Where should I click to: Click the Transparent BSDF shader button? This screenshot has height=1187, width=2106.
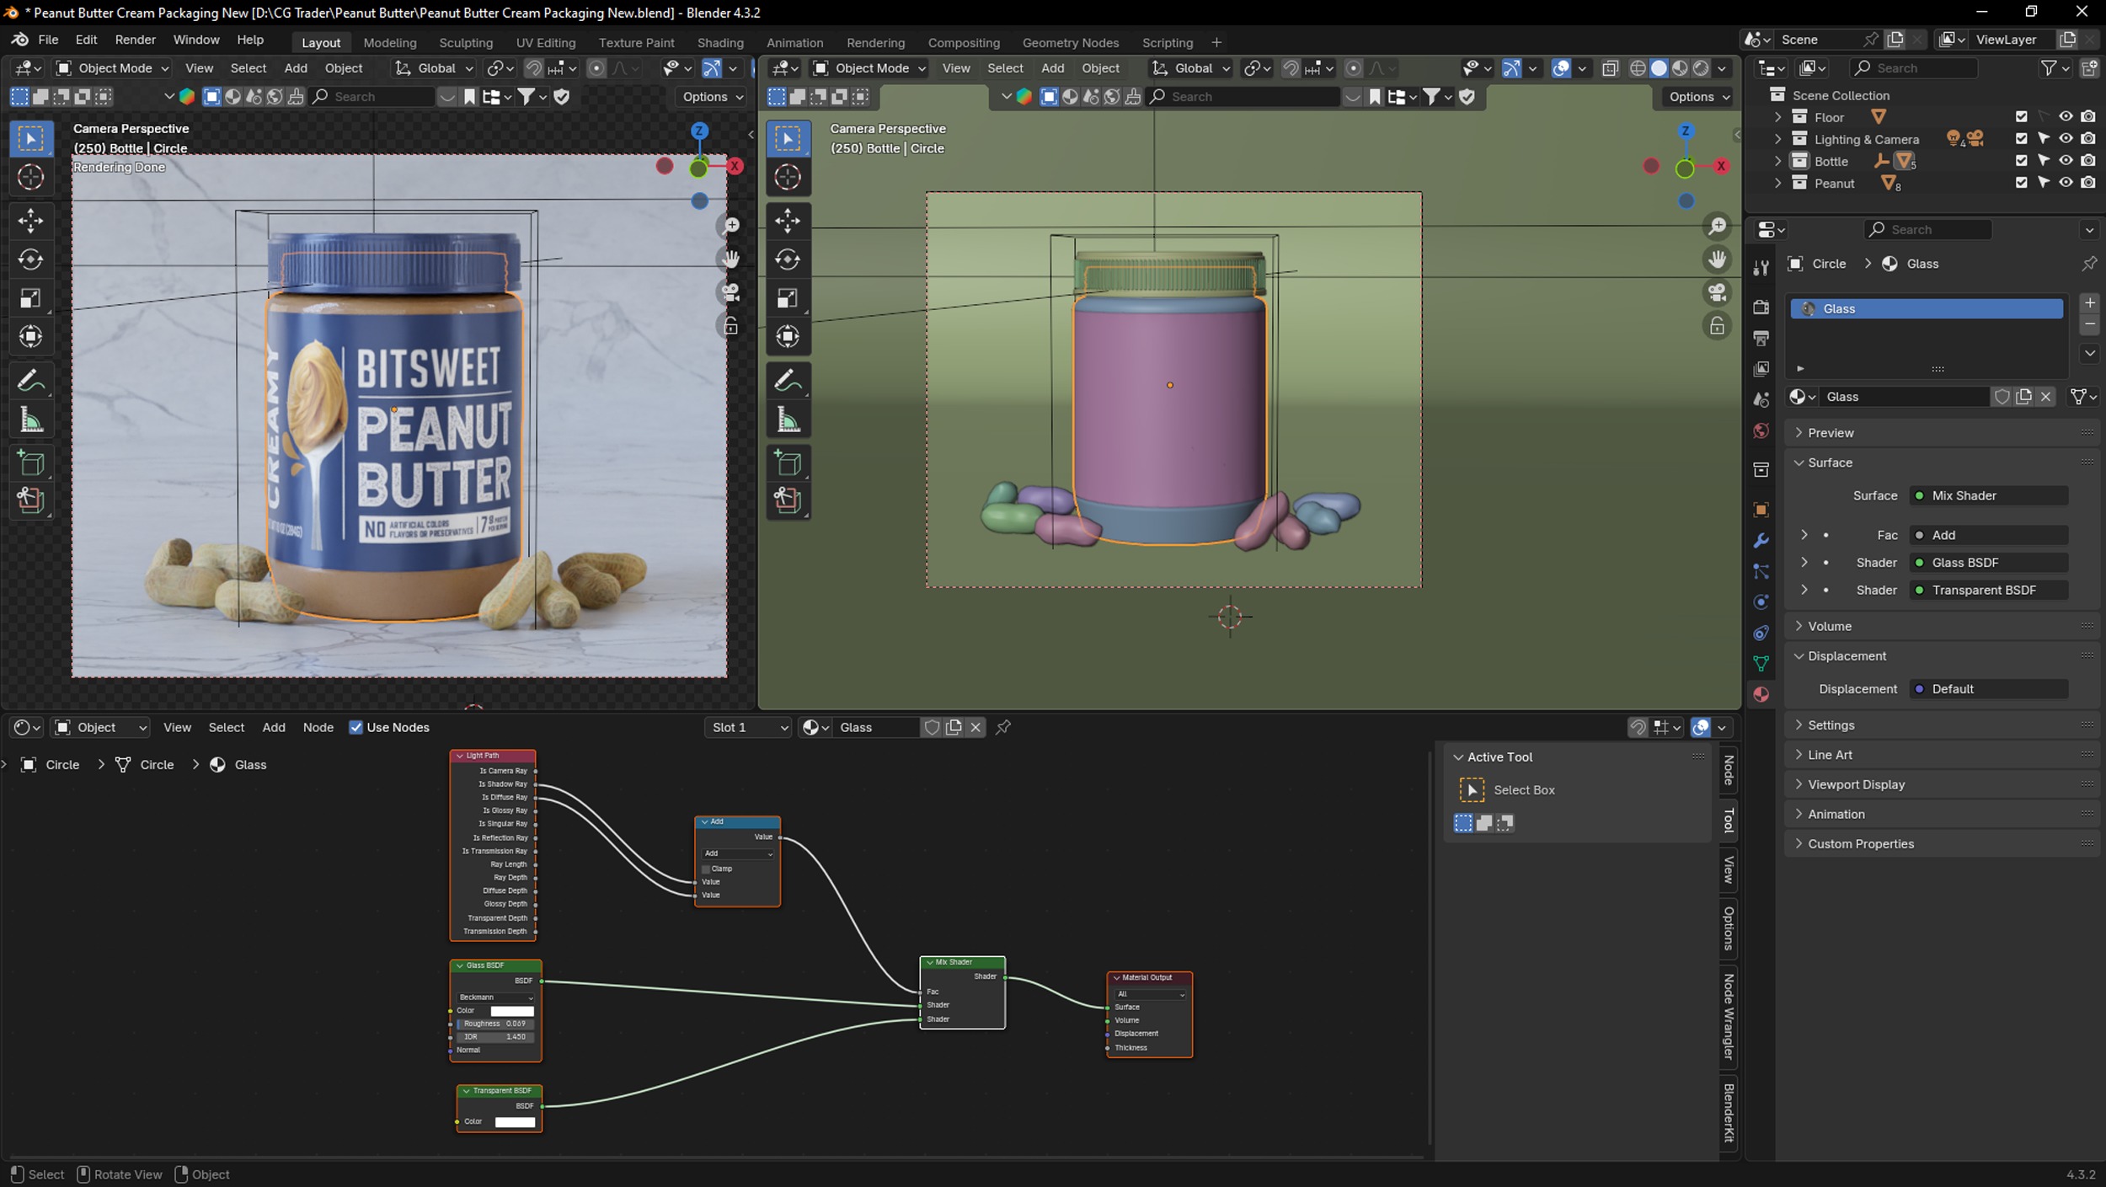1988,591
